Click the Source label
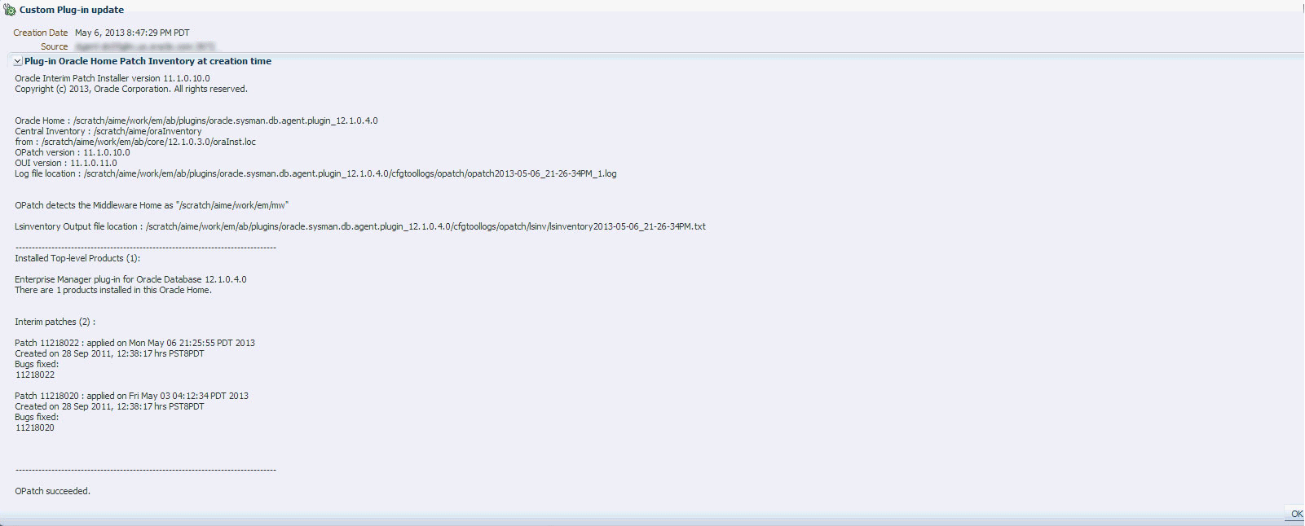 pos(55,47)
